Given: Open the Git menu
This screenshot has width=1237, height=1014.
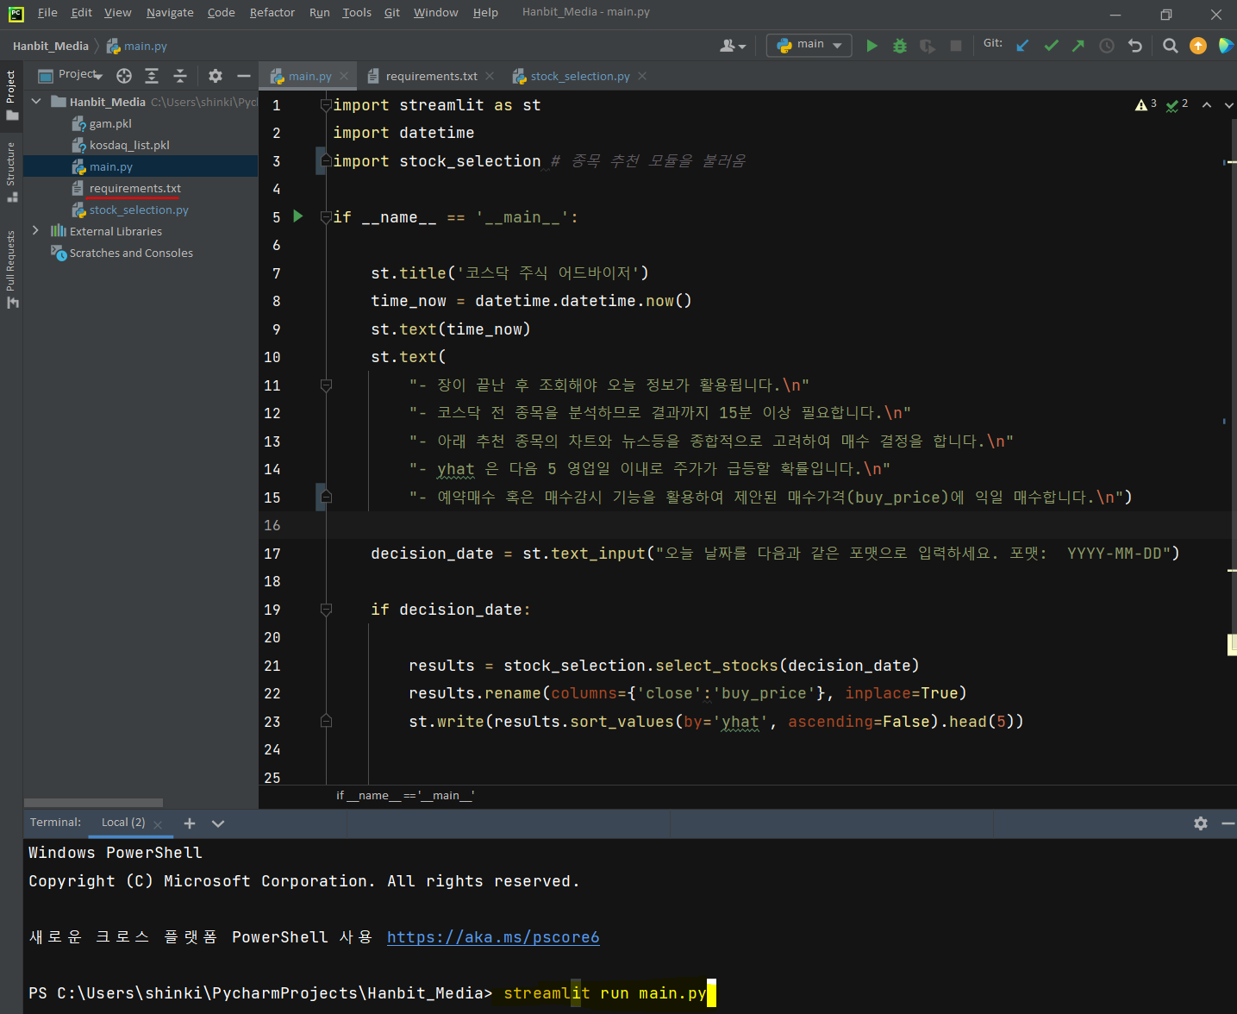Looking at the screenshot, I should tap(392, 12).
